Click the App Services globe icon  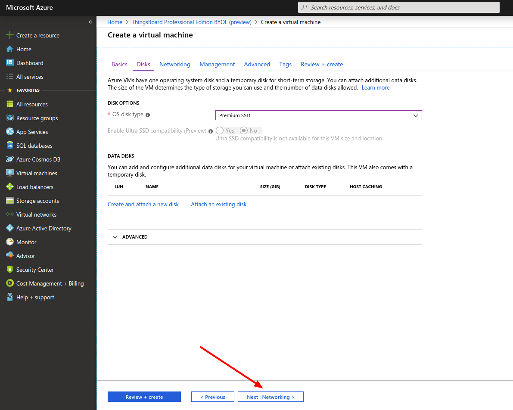[x=10, y=131]
